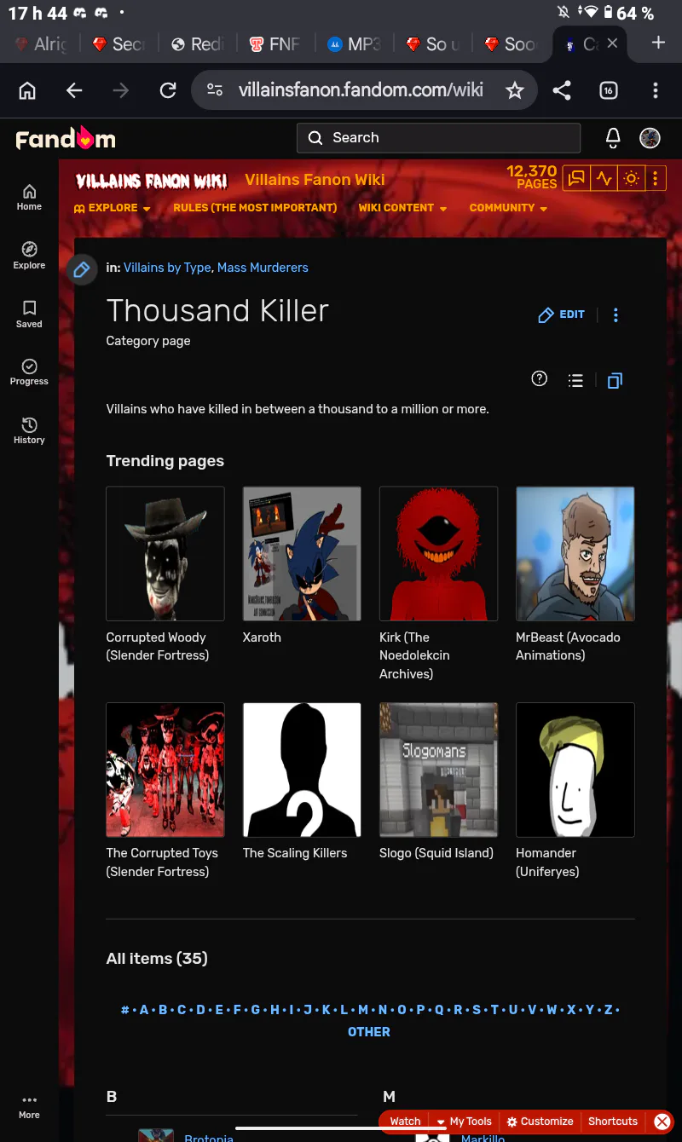Click the floating pencil edit icon
Viewport: 682px width, 1142px height.
point(82,270)
